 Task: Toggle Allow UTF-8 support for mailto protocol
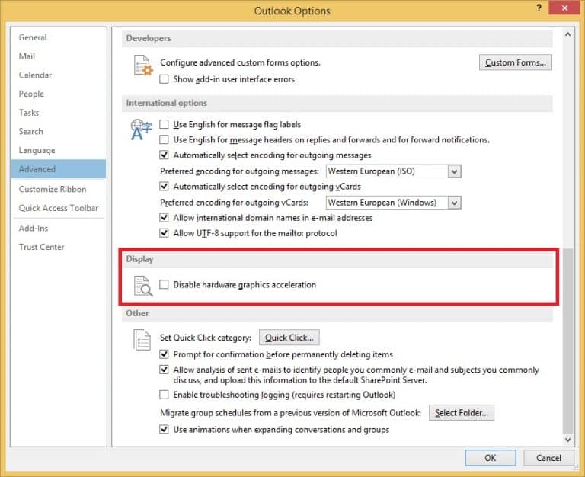[164, 233]
